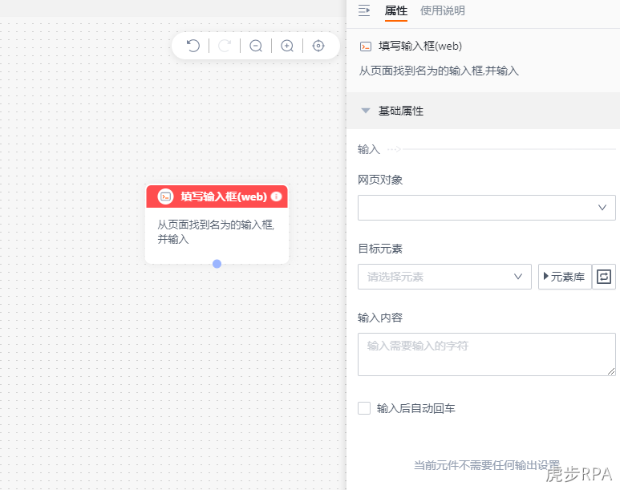The height and width of the screenshot is (490, 620).
Task: Open the 网页对象 dropdown
Action: coord(486,208)
